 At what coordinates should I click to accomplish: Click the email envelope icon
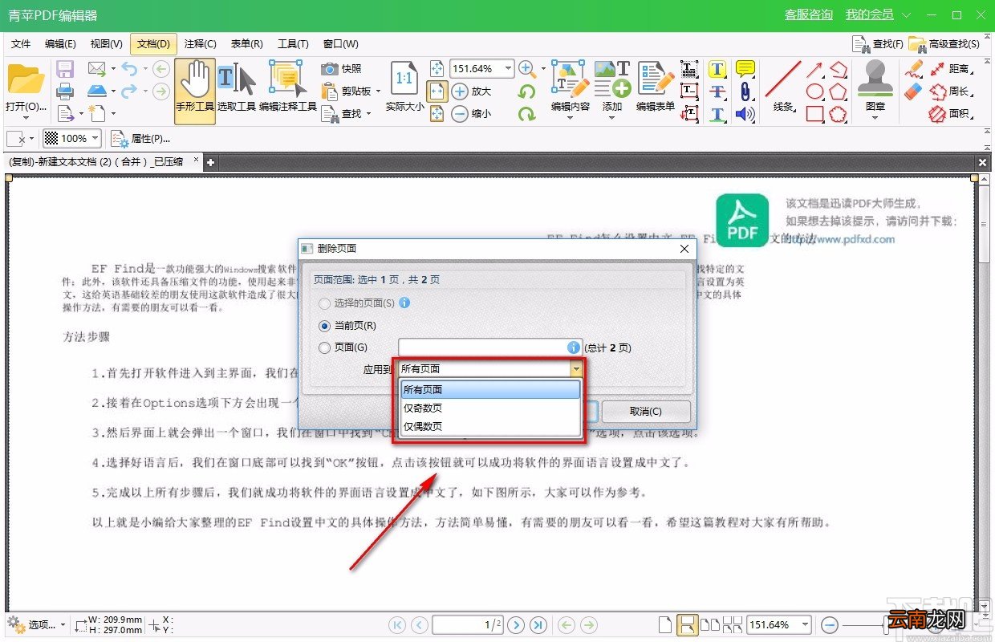coord(97,69)
